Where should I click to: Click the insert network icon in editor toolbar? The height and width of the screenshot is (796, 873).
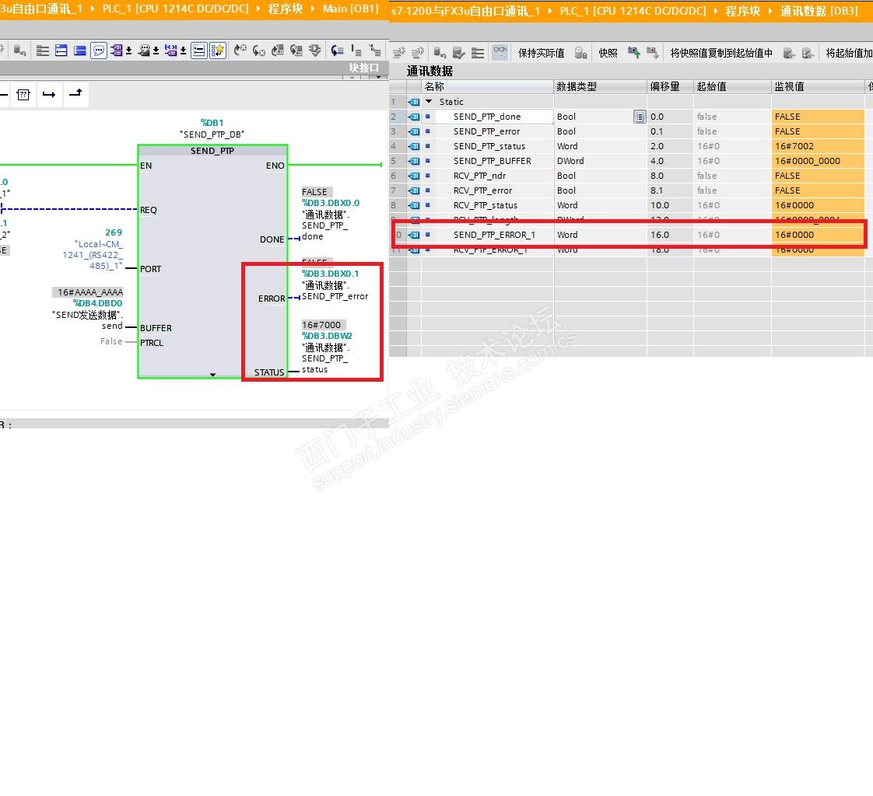(61, 51)
